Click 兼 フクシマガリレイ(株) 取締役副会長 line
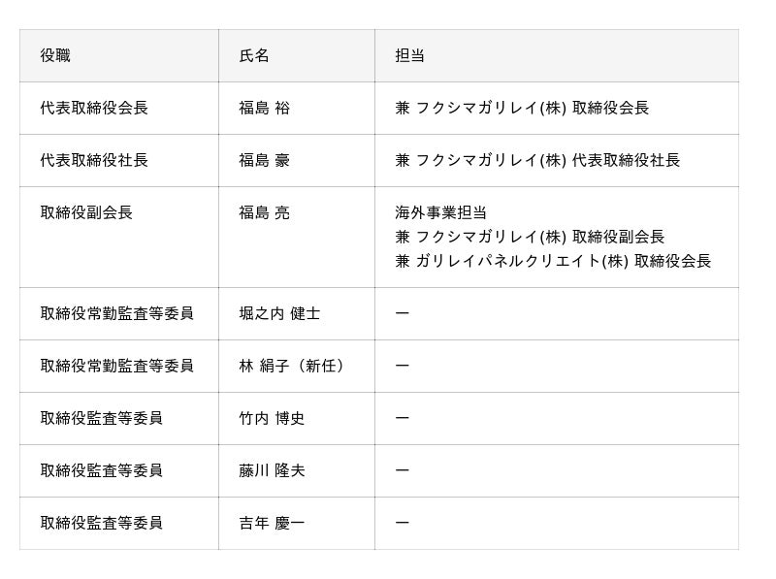This screenshot has height=579, width=776. 530,237
